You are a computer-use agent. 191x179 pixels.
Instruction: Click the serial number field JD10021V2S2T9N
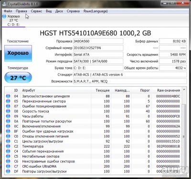point(98,48)
